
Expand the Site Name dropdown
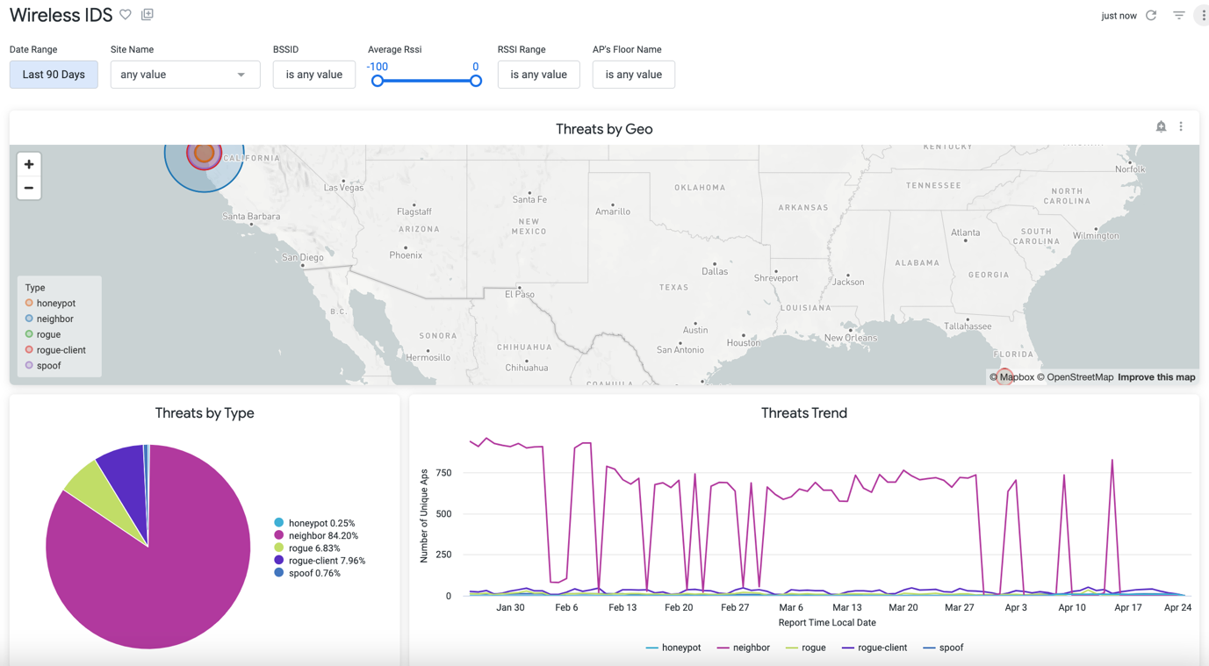(184, 75)
